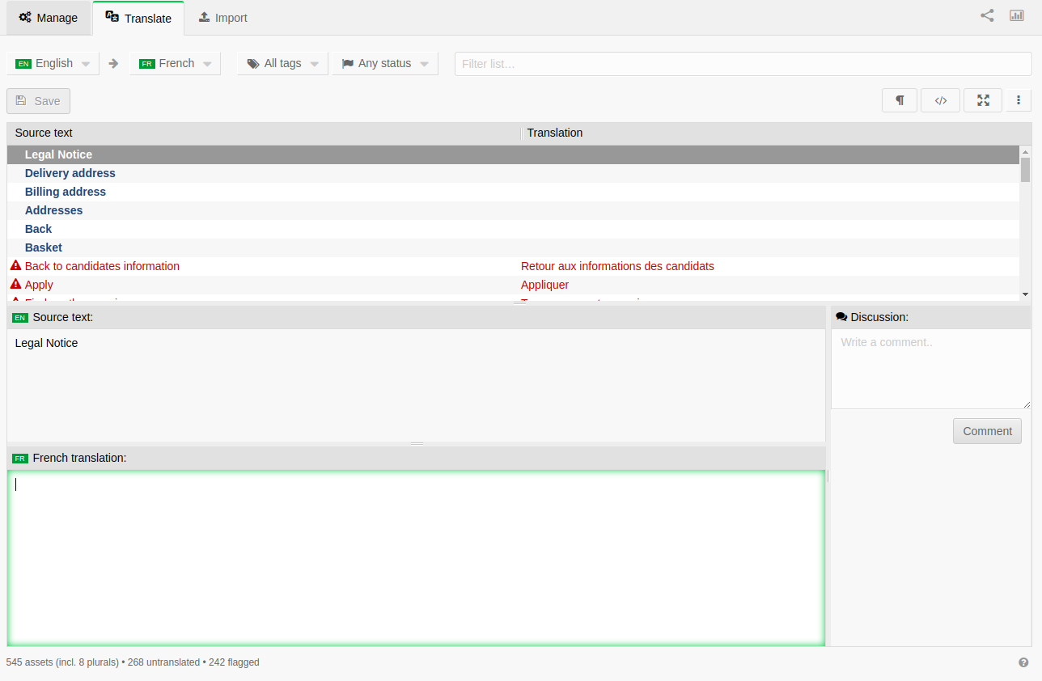This screenshot has width=1042, height=681.
Task: Toggle fullscreen editor mode
Action: coord(983,100)
